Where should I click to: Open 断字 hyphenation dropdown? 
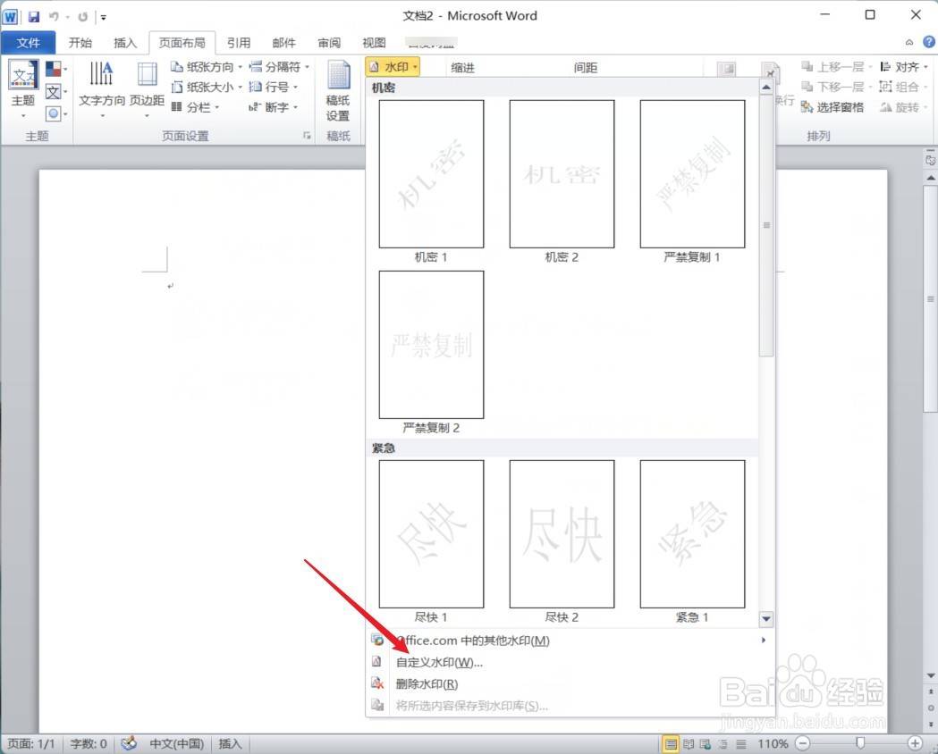[274, 107]
